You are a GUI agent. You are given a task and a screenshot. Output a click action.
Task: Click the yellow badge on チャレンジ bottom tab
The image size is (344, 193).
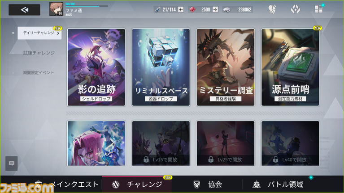168,177
